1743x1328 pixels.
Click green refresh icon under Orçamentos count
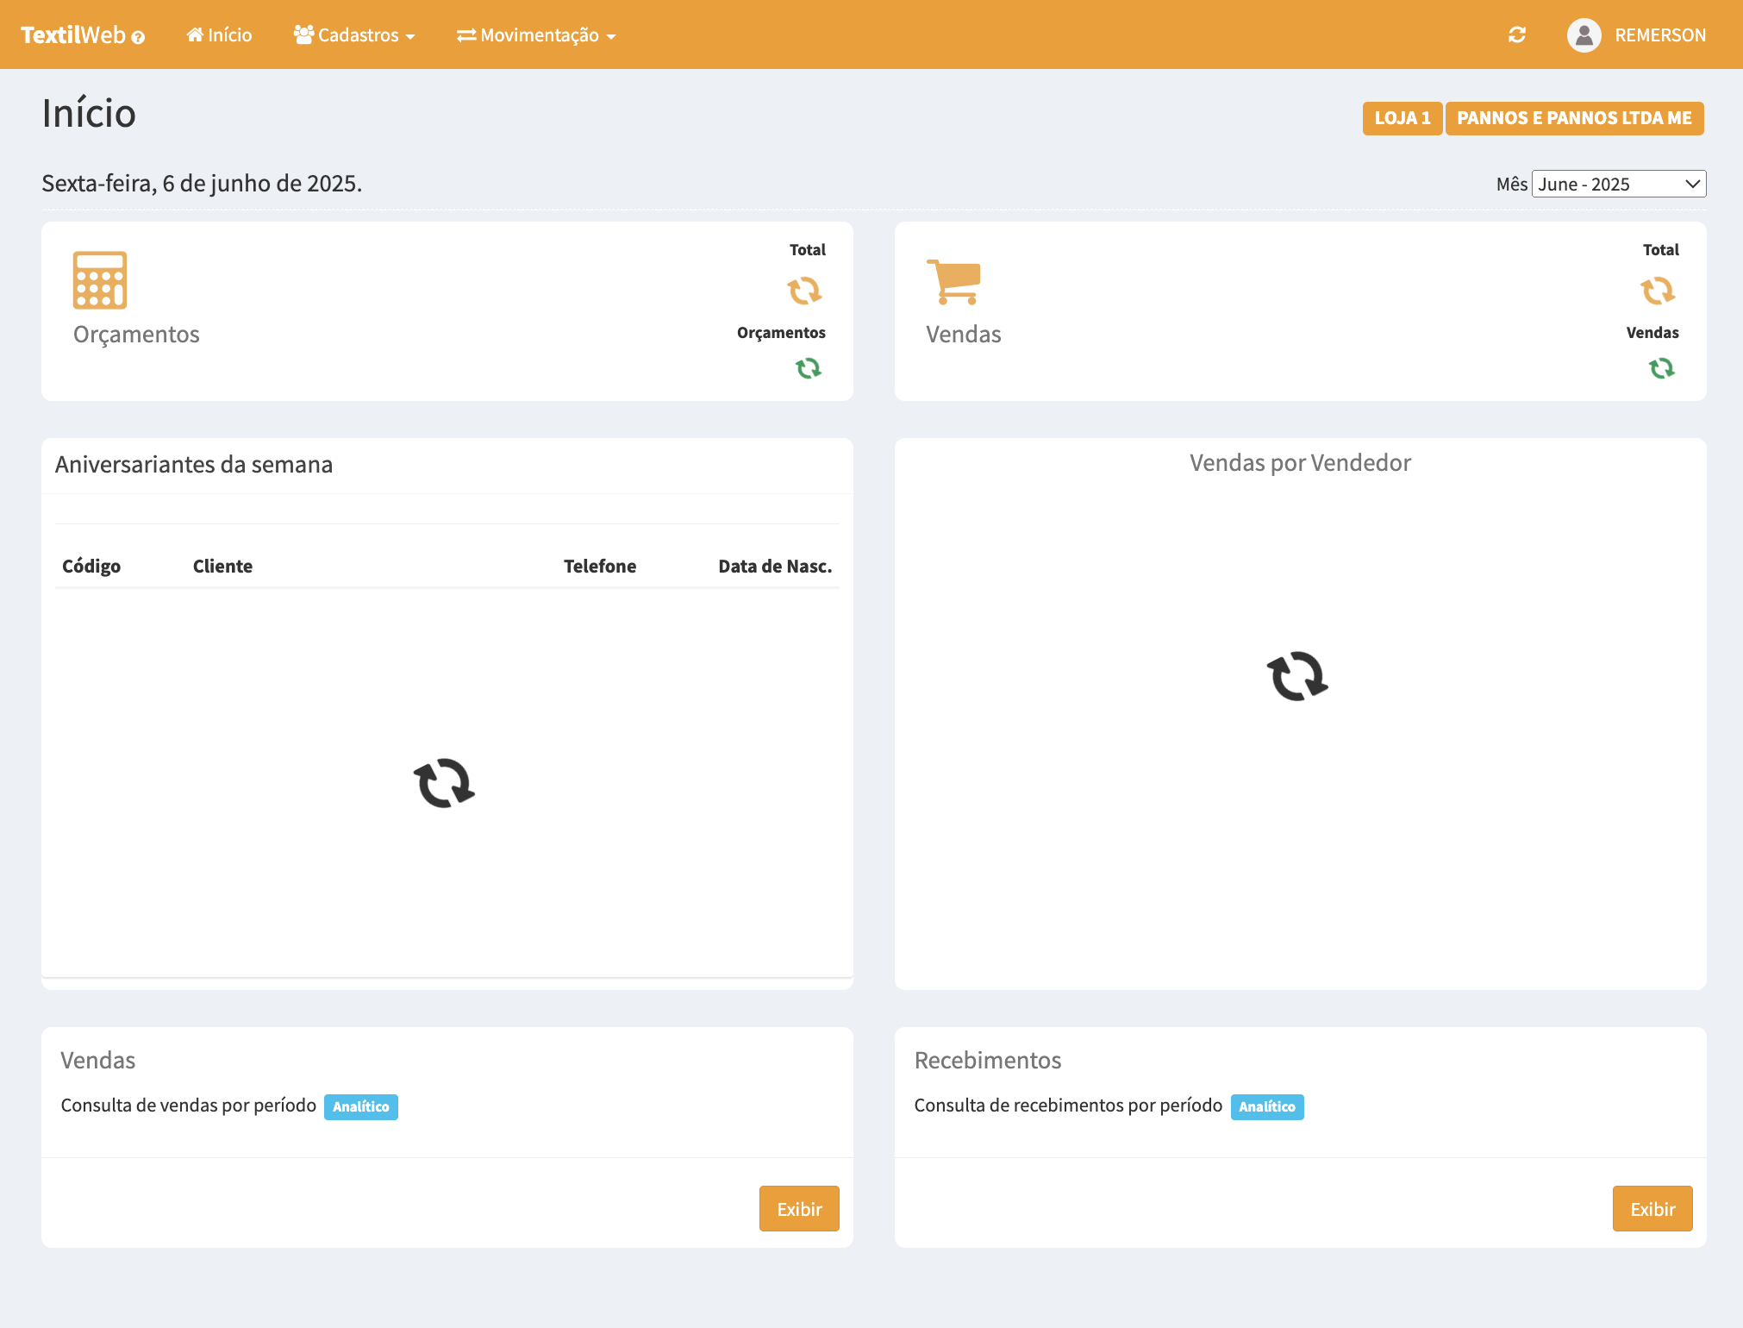tap(808, 368)
